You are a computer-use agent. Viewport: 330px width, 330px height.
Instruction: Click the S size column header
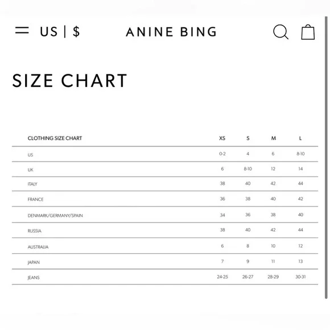coord(248,138)
